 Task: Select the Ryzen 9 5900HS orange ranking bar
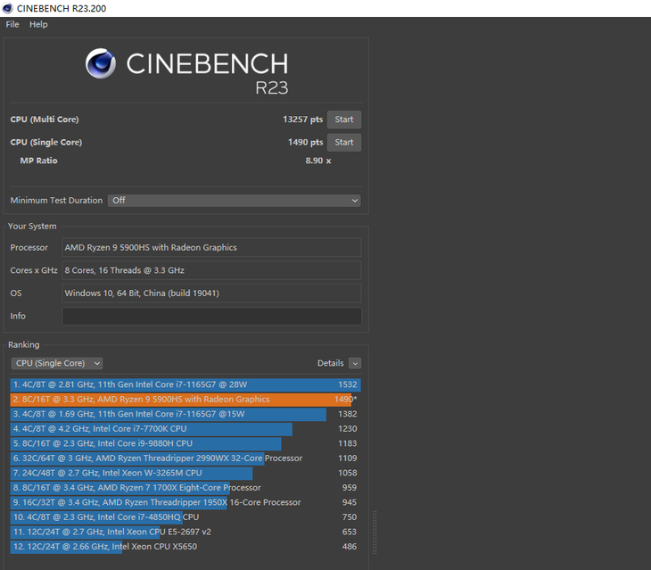pyautogui.click(x=178, y=400)
